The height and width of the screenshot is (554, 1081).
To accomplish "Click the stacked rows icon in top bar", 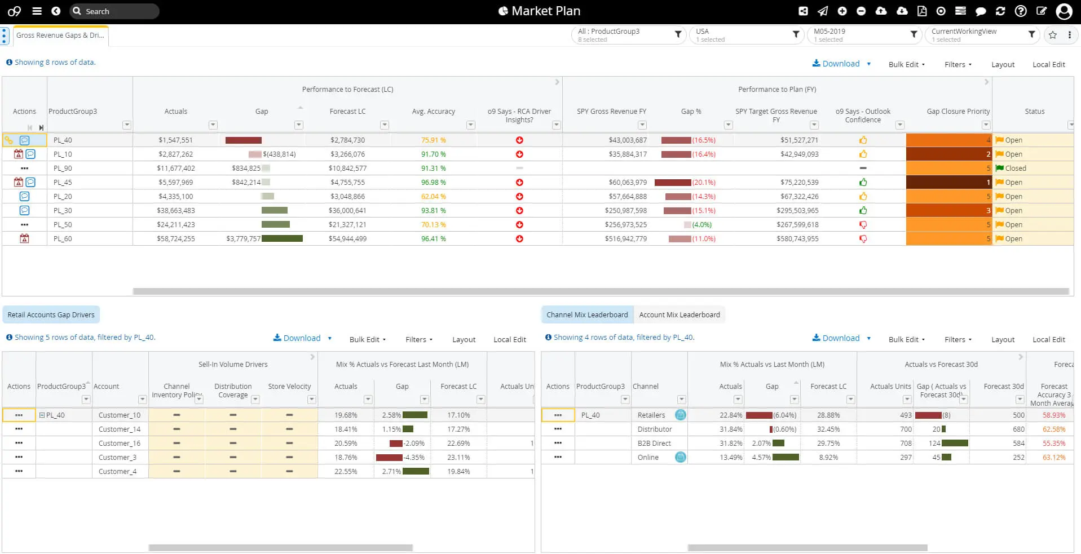I will 960,11.
